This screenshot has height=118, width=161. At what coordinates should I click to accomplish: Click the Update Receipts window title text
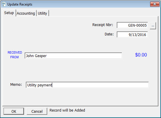20,4
